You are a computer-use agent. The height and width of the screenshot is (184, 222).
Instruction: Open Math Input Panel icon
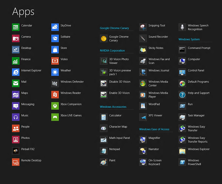103,140
